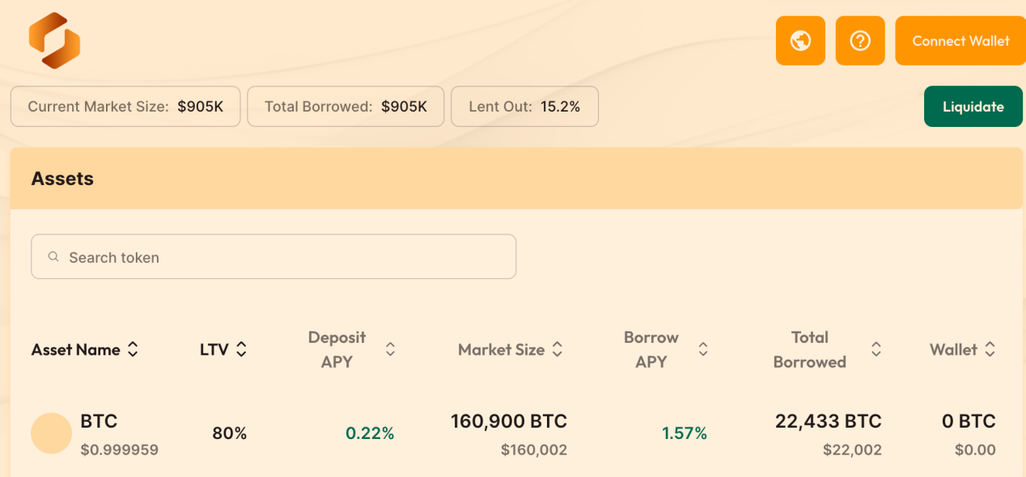Click the sort icon beside Market Size
Image resolution: width=1026 pixels, height=477 pixels.
557,349
